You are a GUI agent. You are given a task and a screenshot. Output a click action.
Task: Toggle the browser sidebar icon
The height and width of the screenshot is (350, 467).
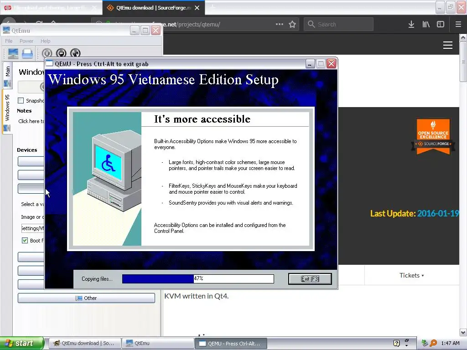441,25
